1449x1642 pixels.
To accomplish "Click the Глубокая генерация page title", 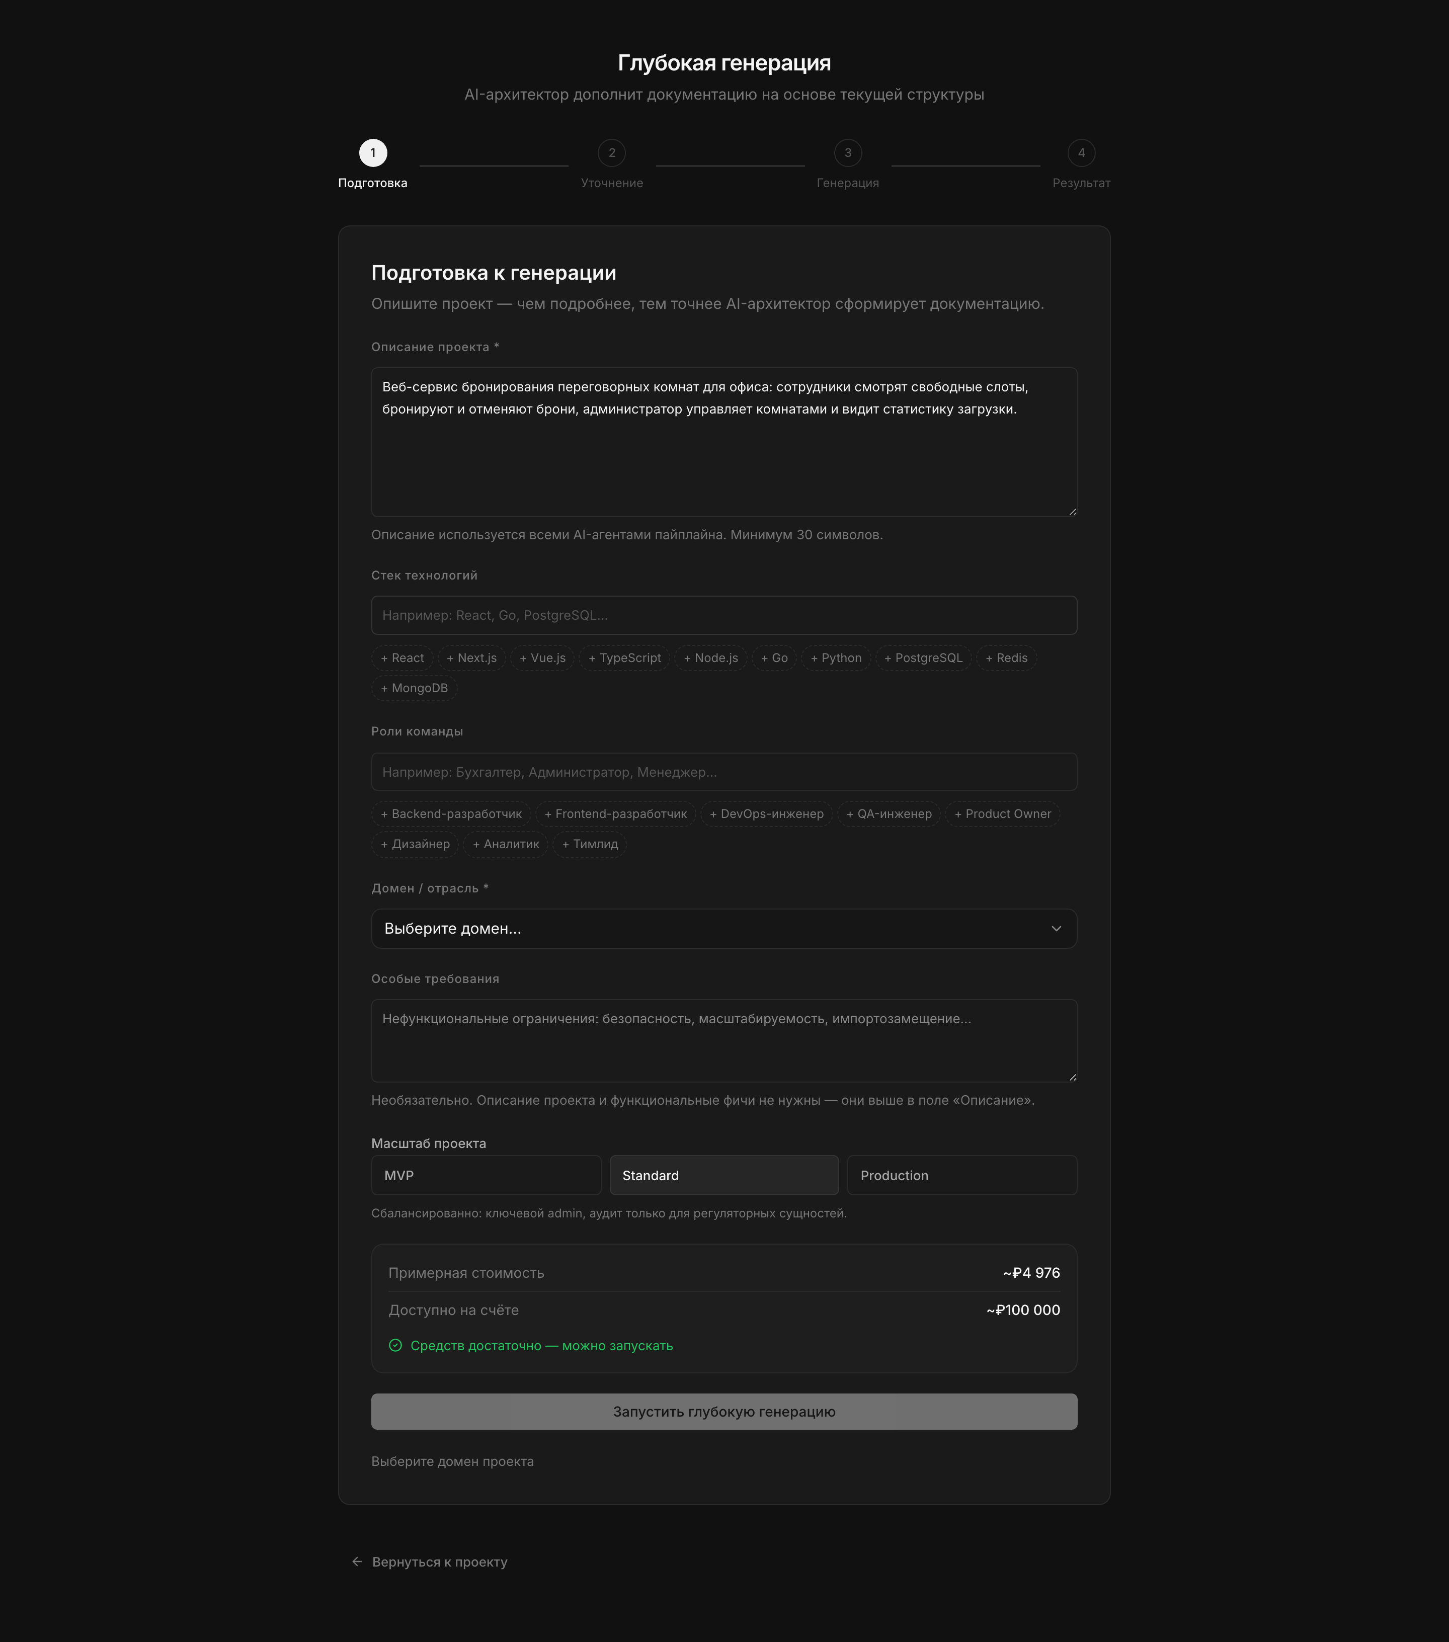I will (x=725, y=63).
